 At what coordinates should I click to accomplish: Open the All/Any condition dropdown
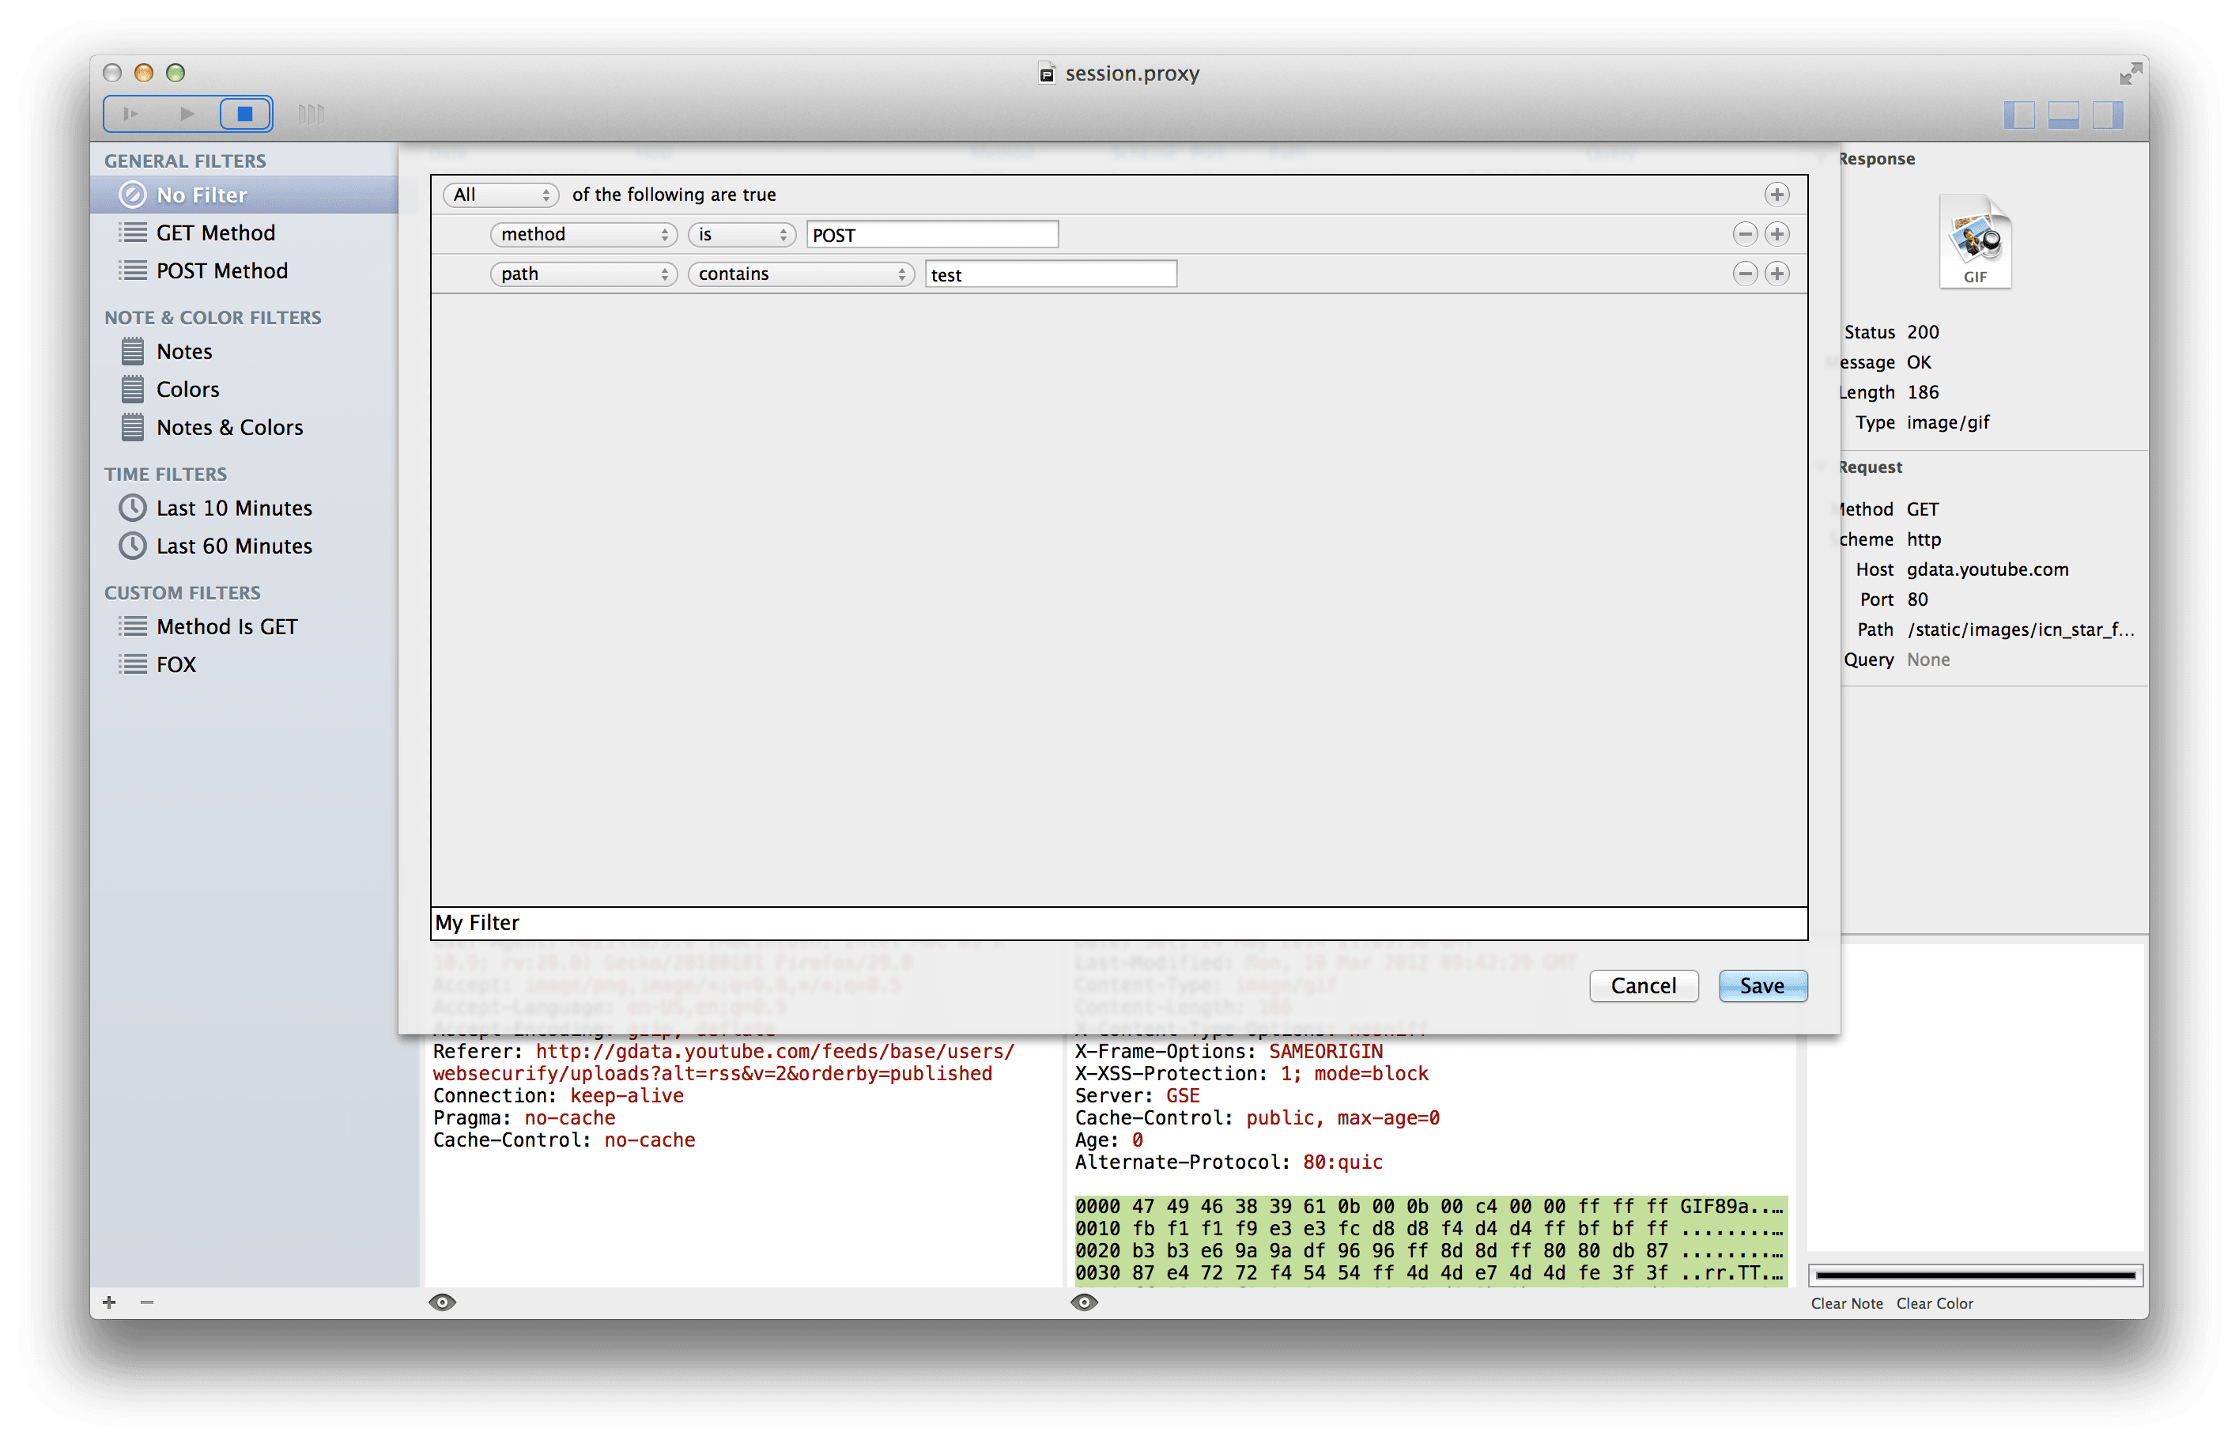click(x=500, y=195)
